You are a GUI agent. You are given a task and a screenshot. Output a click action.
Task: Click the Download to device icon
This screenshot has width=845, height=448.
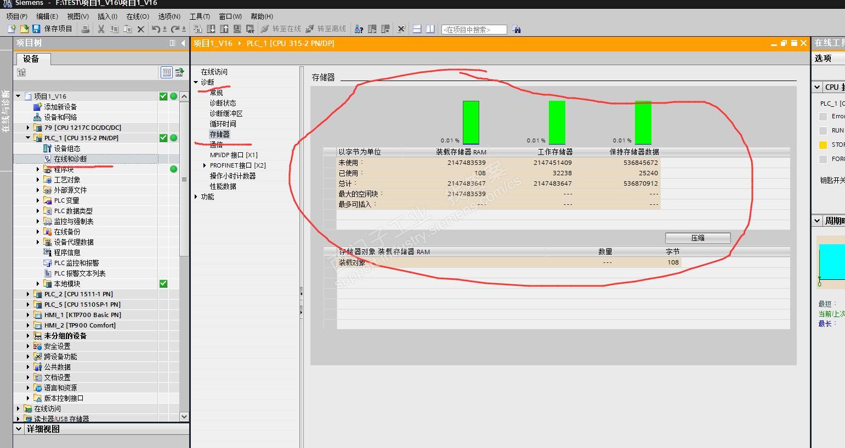211,29
